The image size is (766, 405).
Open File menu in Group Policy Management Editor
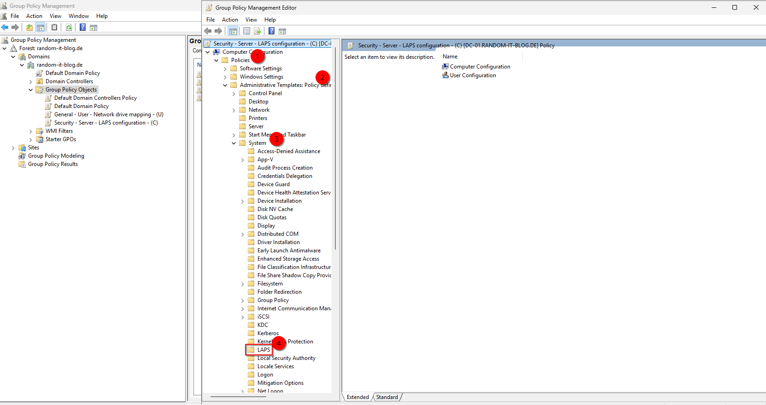pyautogui.click(x=211, y=20)
